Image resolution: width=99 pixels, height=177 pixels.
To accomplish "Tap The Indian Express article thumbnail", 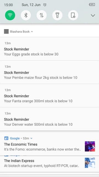I will pos(90,163).
